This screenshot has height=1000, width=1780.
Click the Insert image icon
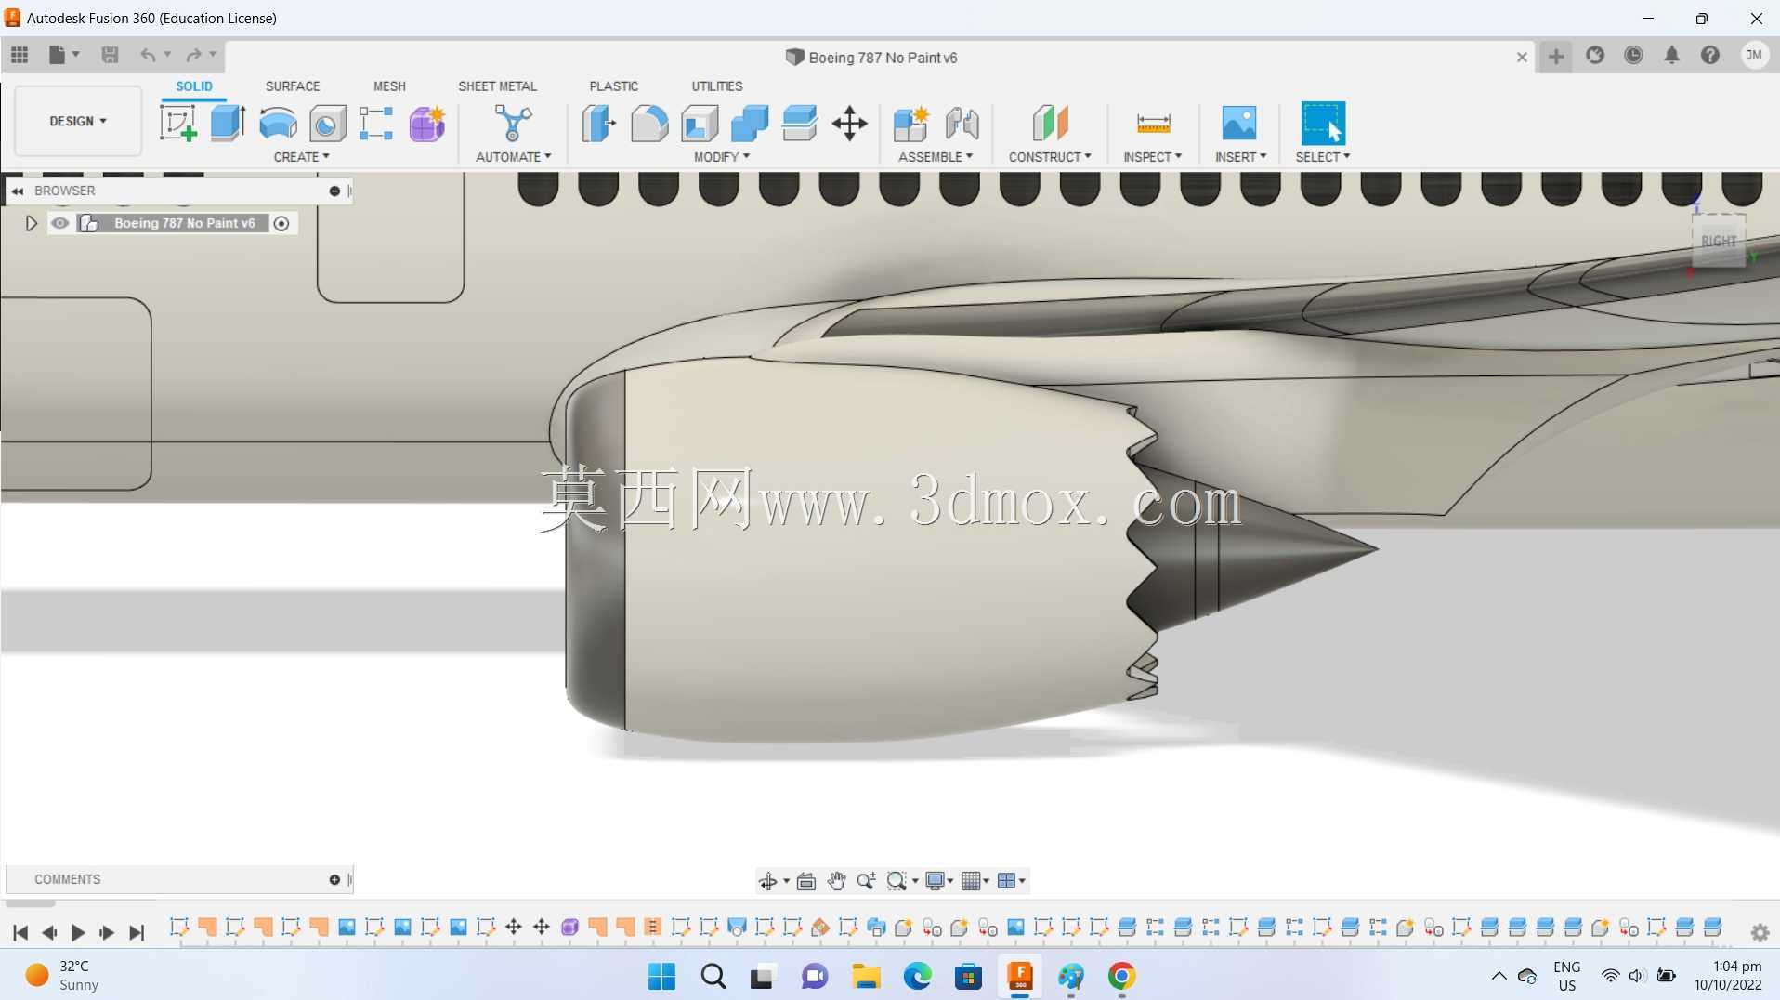pos(1238,123)
